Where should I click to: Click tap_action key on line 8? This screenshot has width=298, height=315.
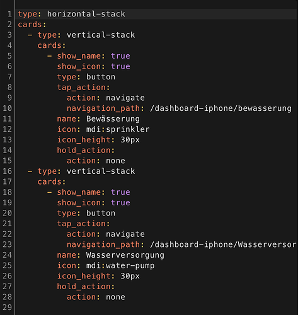(81, 88)
